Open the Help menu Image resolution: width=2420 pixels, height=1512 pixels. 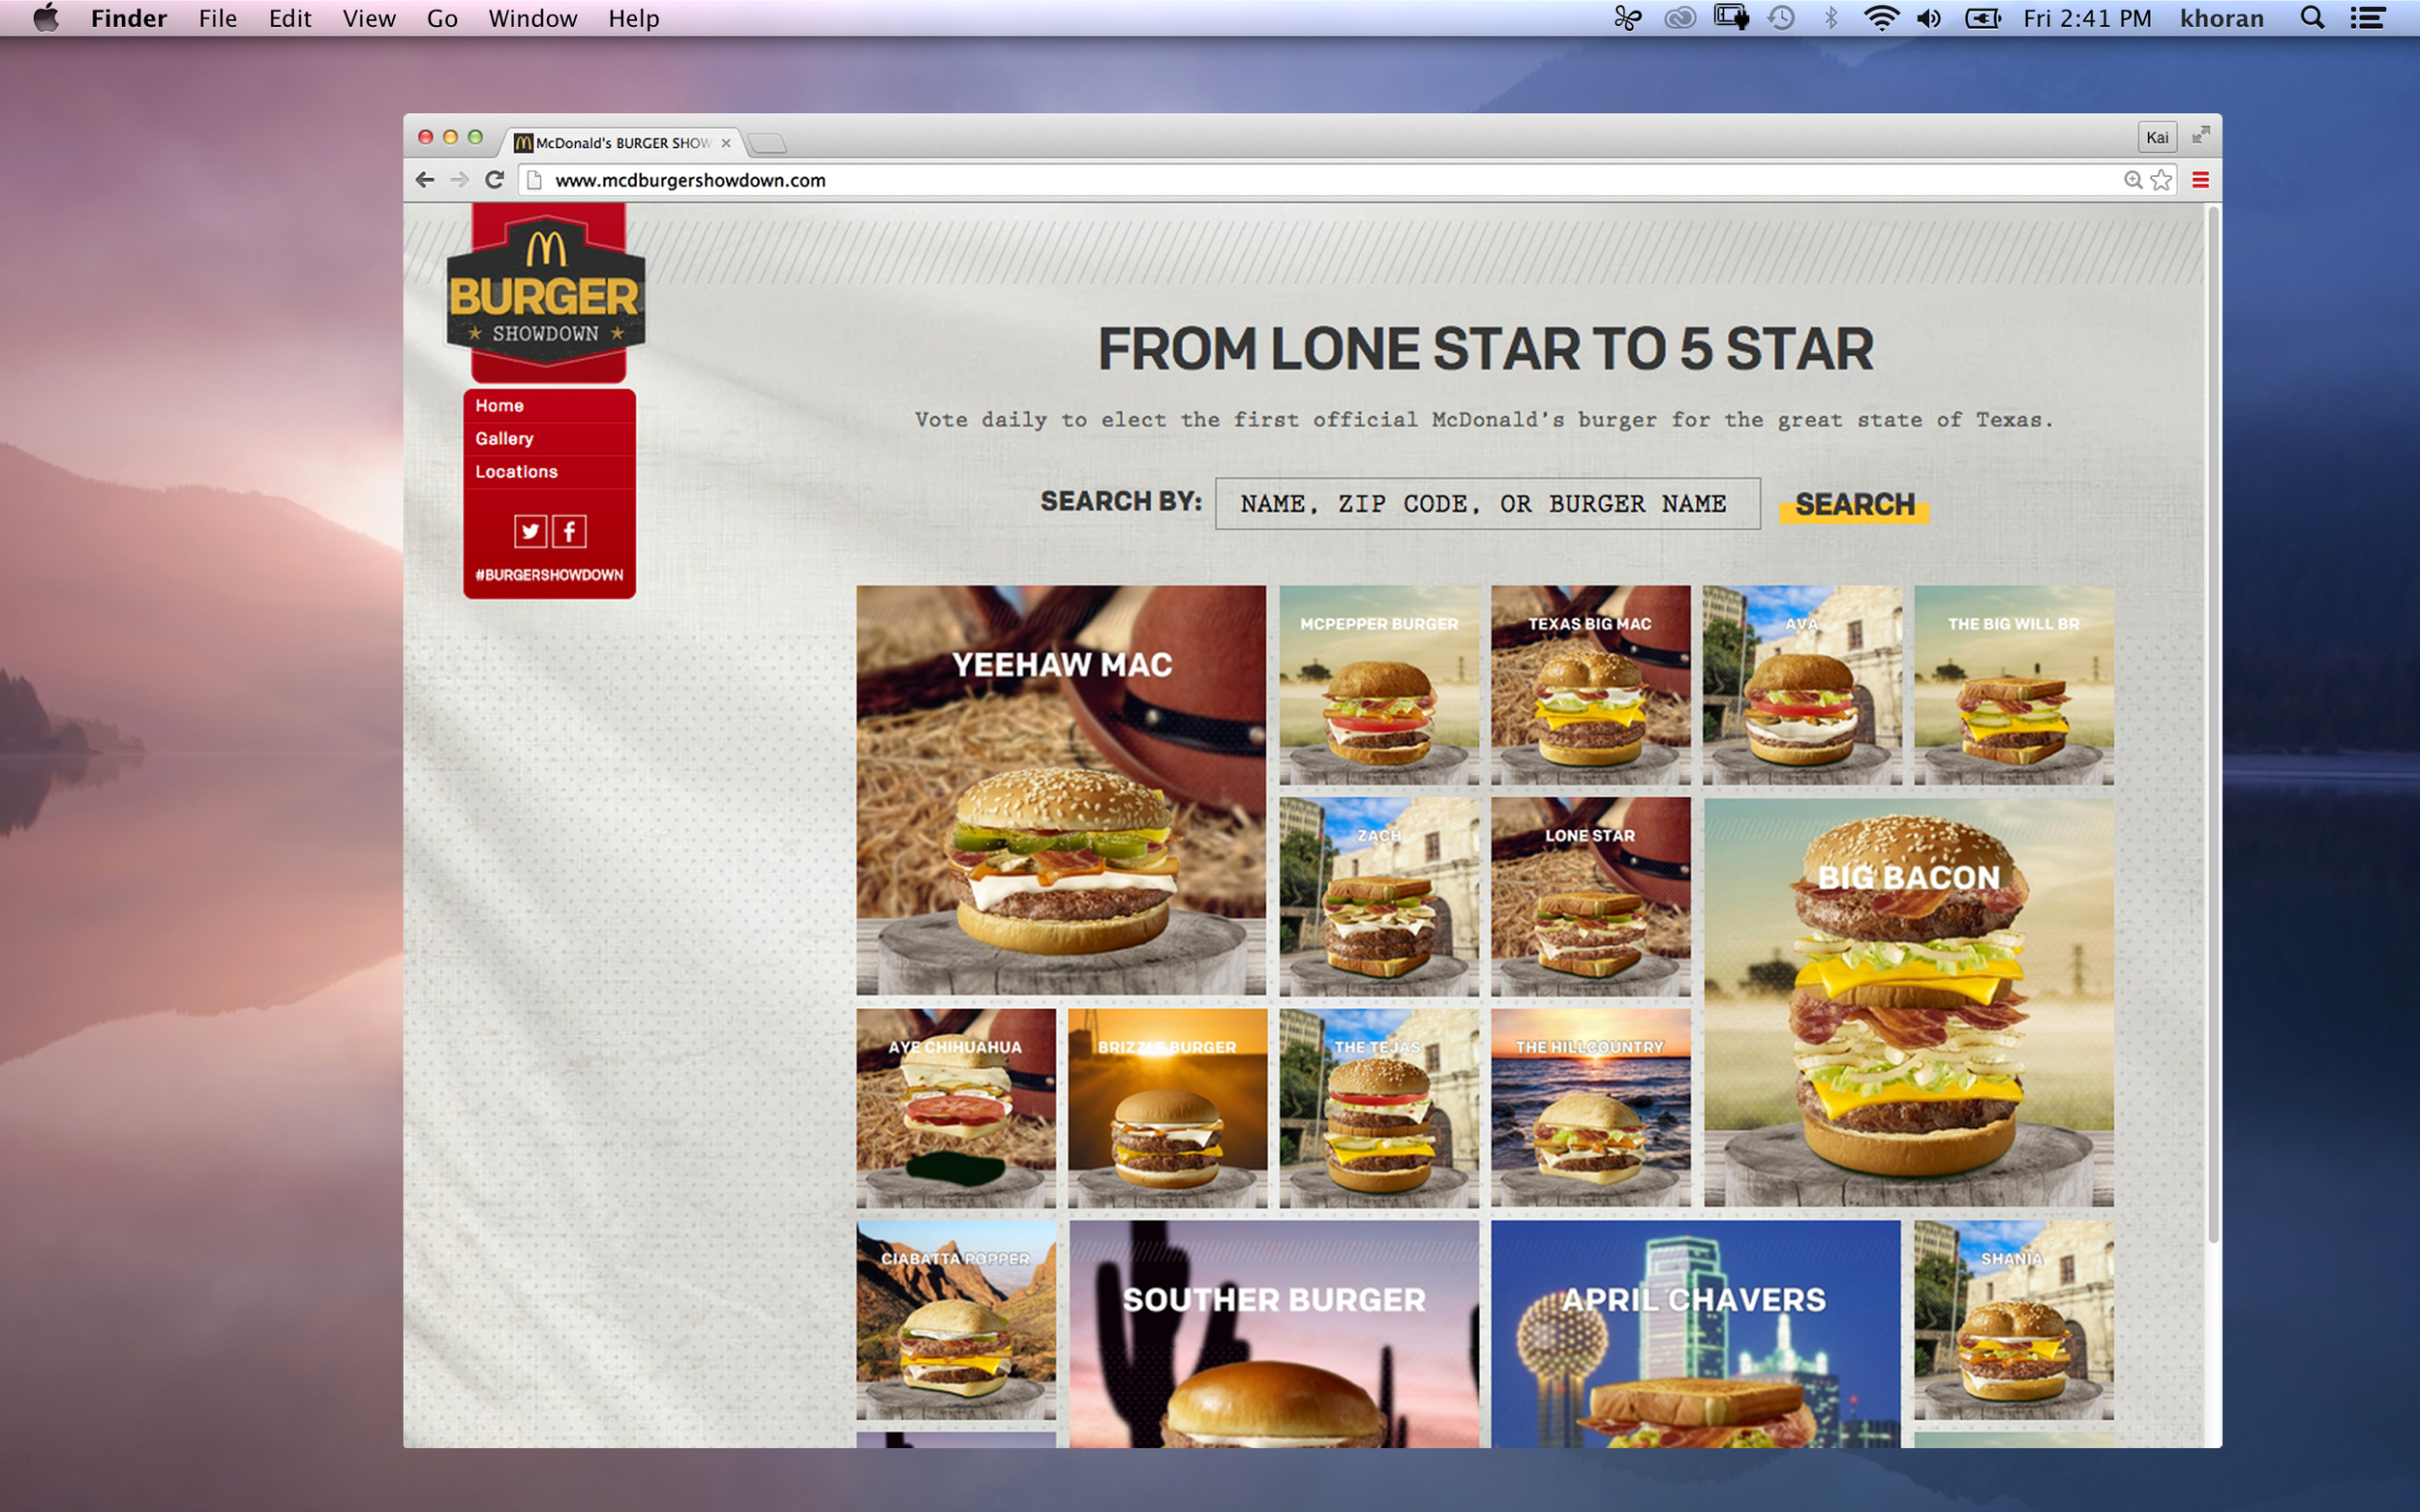(634, 18)
